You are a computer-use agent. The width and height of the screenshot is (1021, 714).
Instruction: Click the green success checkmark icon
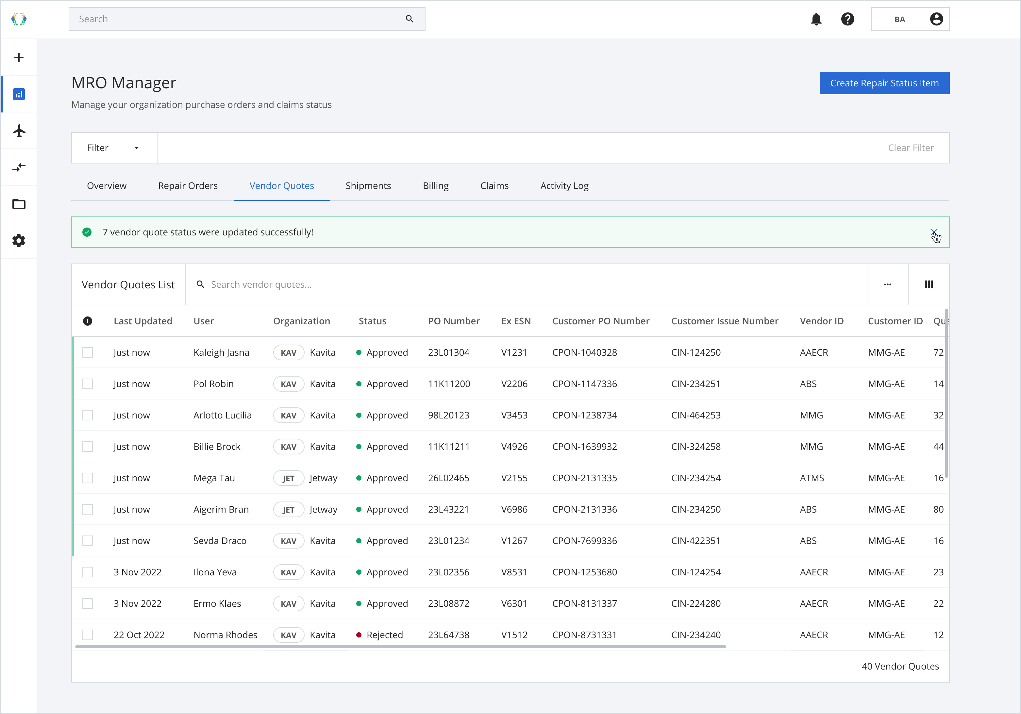pyautogui.click(x=87, y=232)
